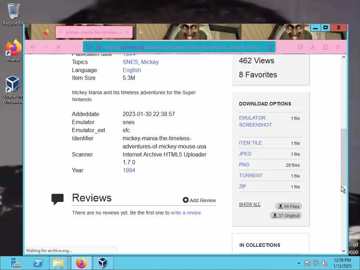Click the Item Size value 5.3M

129,78
